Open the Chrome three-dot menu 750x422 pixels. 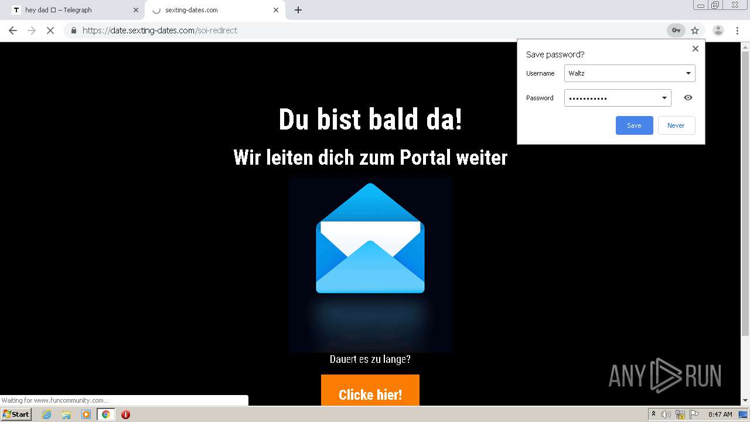[x=737, y=30]
